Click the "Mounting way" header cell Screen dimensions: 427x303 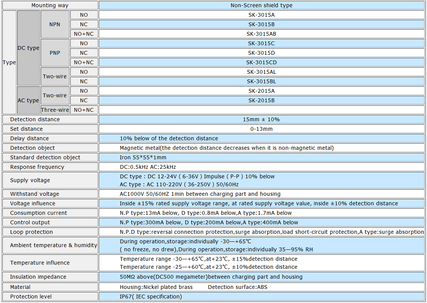pos(50,5)
